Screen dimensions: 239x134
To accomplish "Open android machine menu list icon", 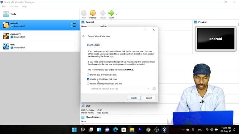I will pos(74,25).
